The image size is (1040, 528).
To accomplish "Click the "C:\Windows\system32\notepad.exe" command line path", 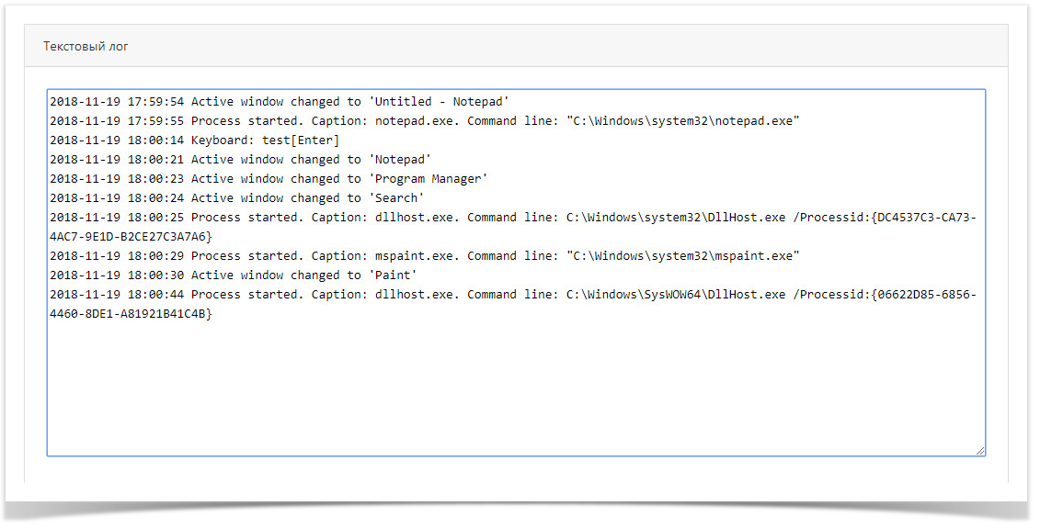I will coord(682,121).
